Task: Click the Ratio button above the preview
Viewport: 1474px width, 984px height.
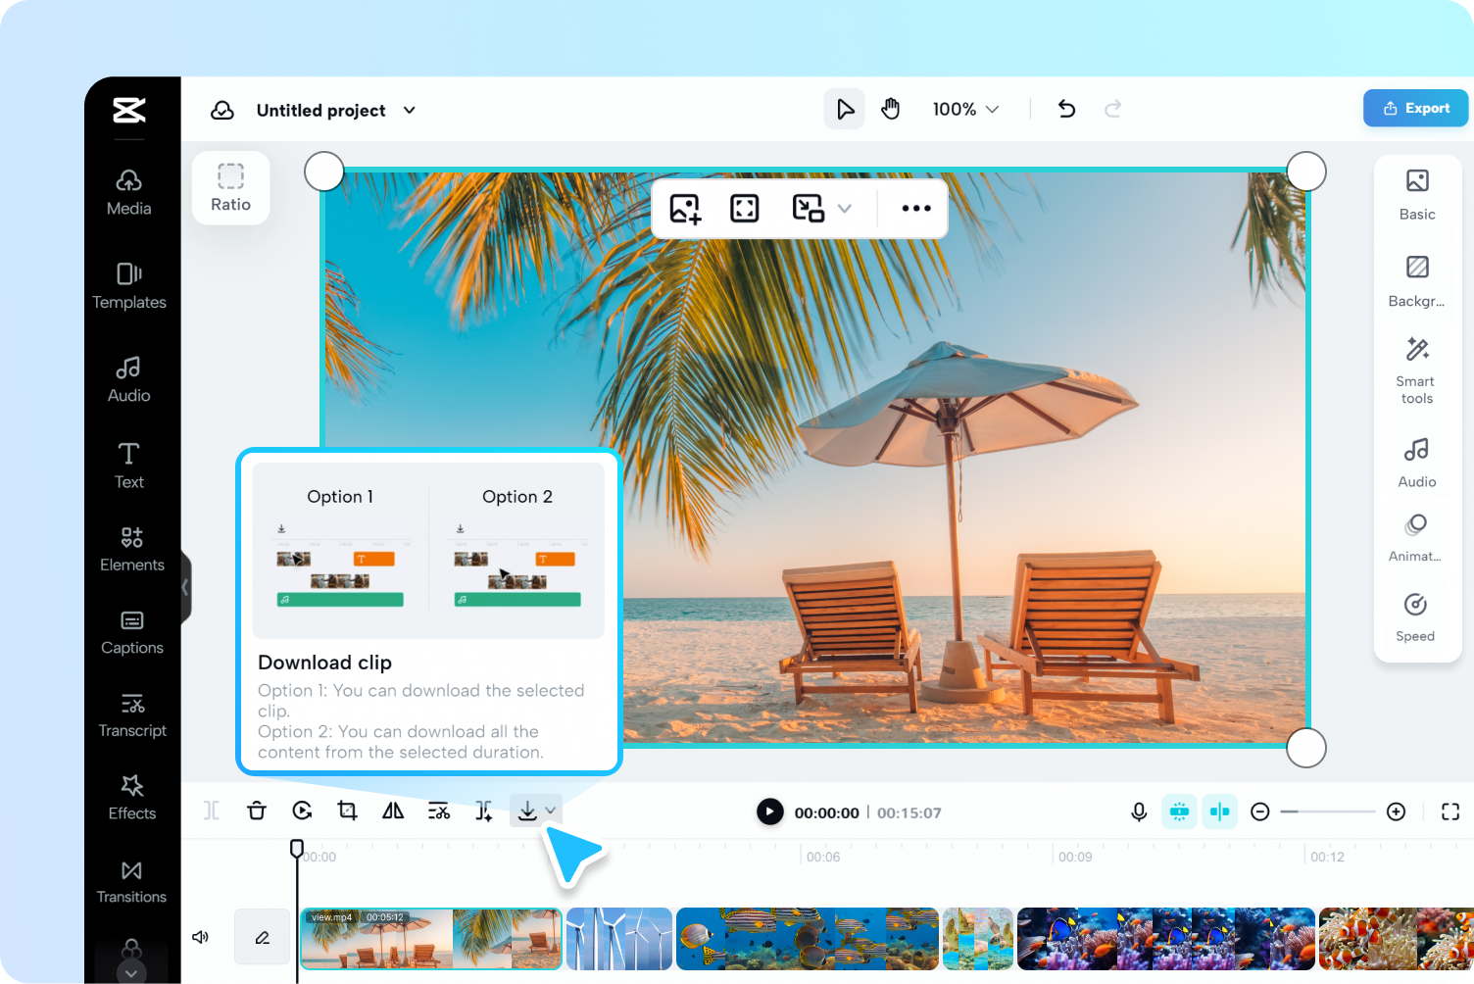Action: (230, 188)
